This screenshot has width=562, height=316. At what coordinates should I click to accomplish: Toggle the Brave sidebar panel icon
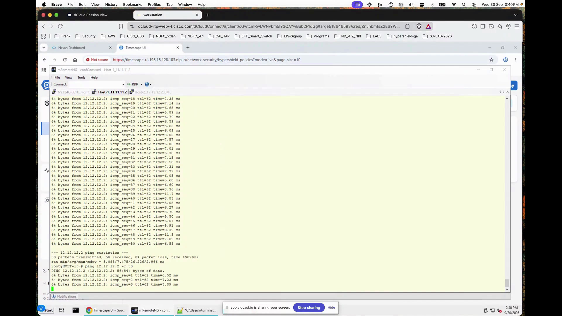(483, 26)
